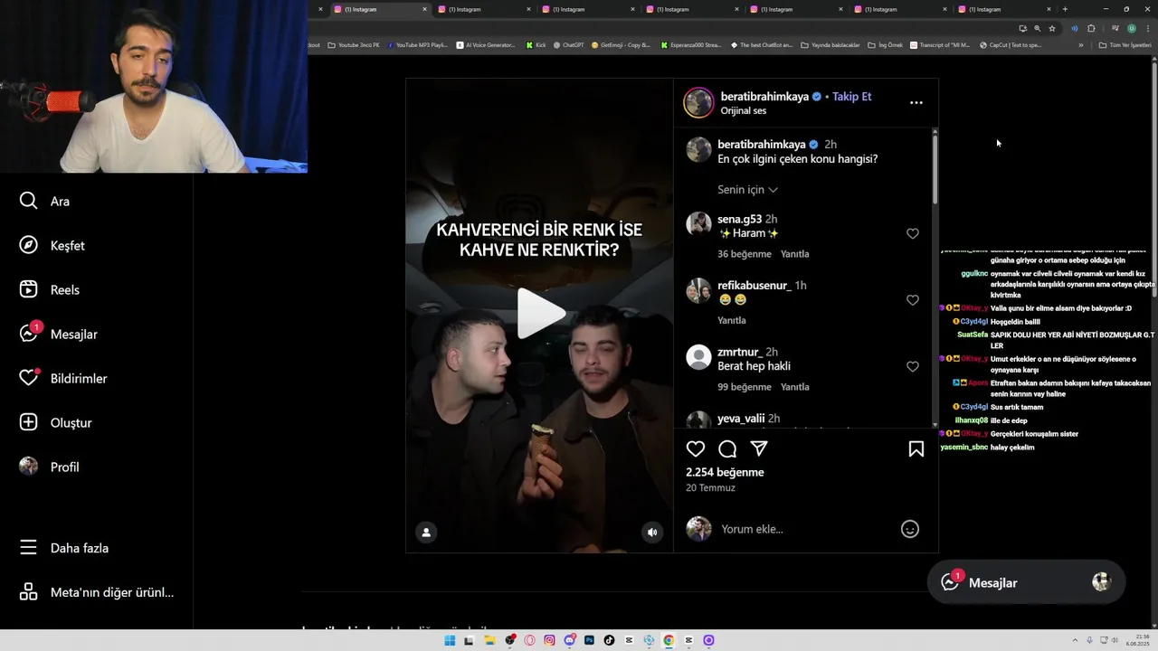Go to Reels in the sidebar
The image size is (1158, 651).
pos(50,289)
